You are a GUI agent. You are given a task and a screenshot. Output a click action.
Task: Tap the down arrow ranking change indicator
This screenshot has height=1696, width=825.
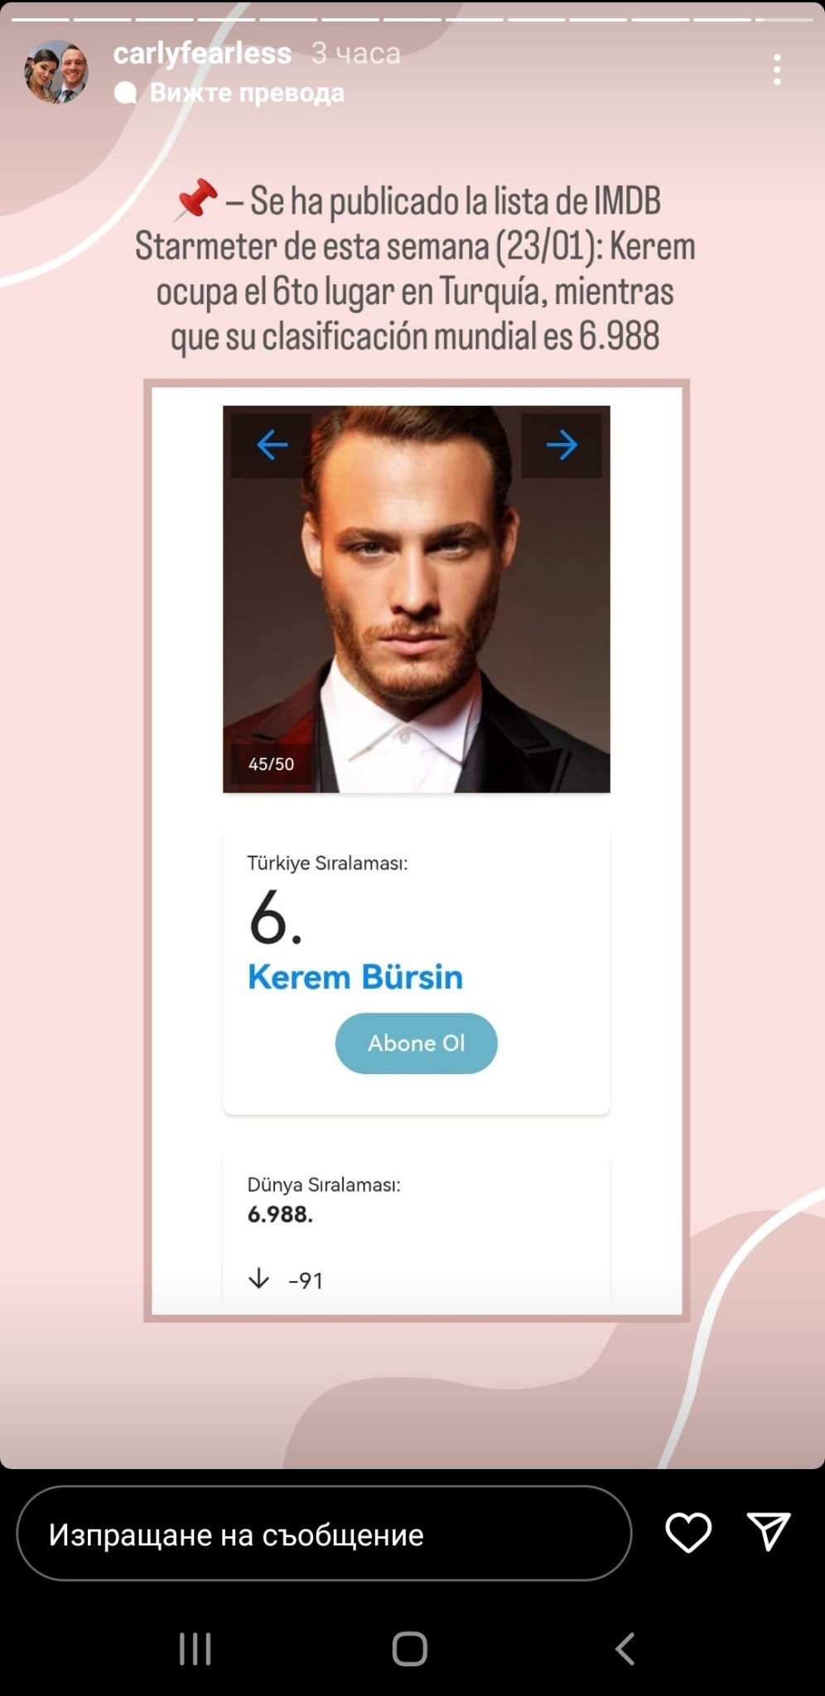coord(259,1279)
